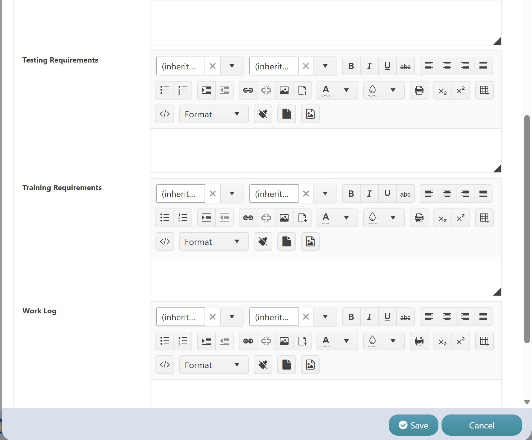The width and height of the screenshot is (532, 440).
Task: Start a bulleted list in Work Log
Action: (165, 341)
